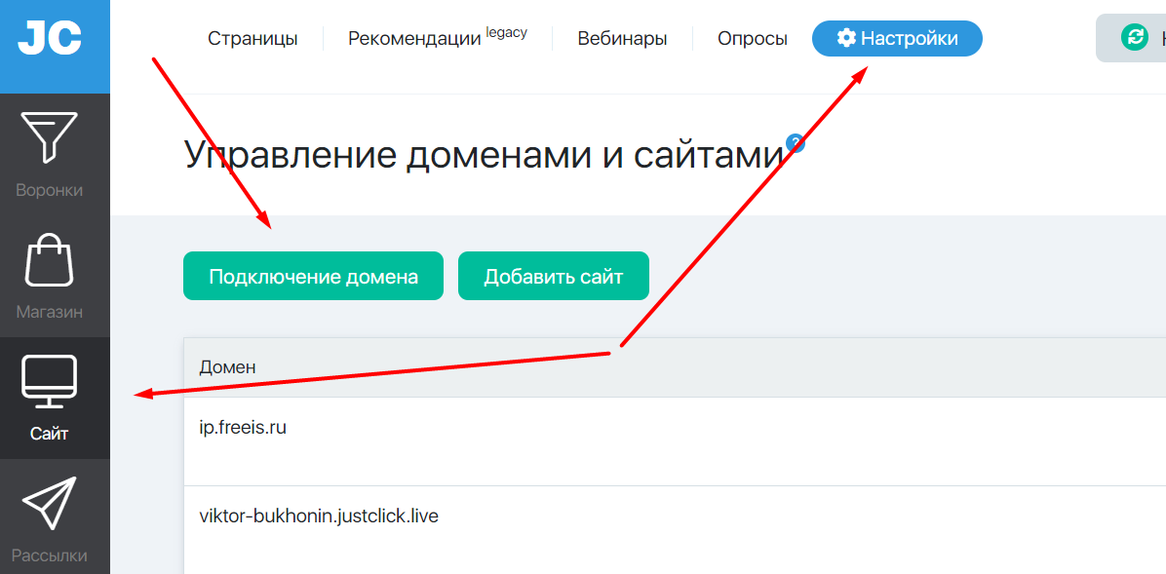The height and width of the screenshot is (574, 1166).
Task: Select the ip.freeis.ru domain row
Action: (675, 440)
